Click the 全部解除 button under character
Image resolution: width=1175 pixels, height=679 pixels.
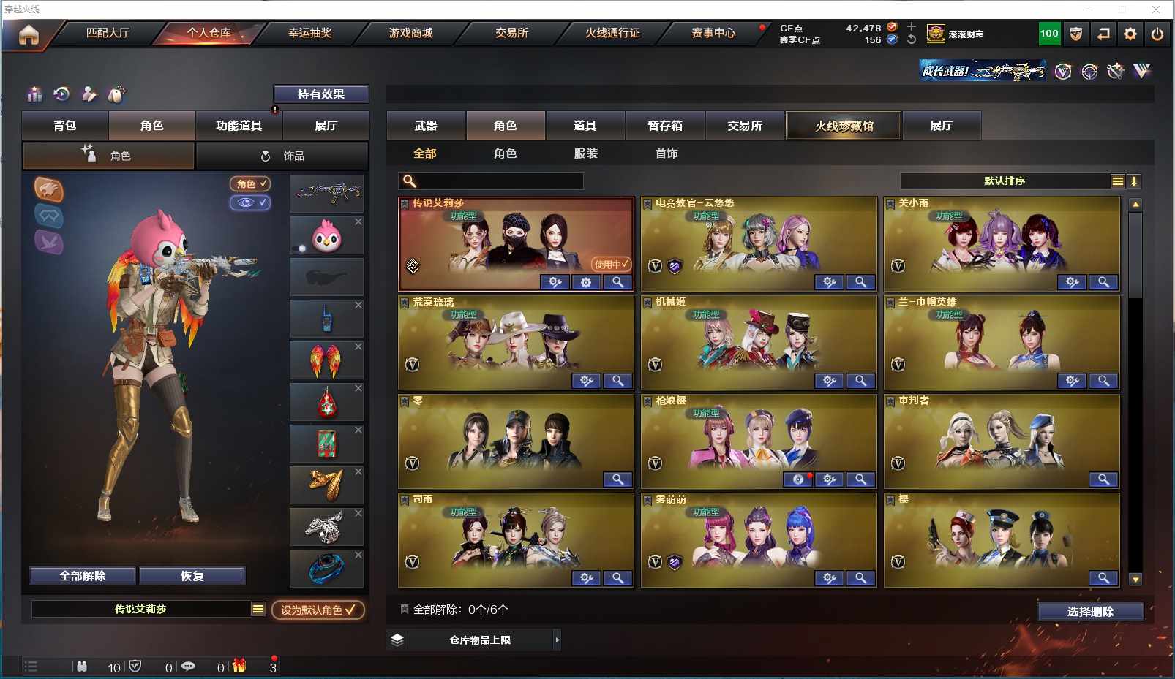(83, 576)
